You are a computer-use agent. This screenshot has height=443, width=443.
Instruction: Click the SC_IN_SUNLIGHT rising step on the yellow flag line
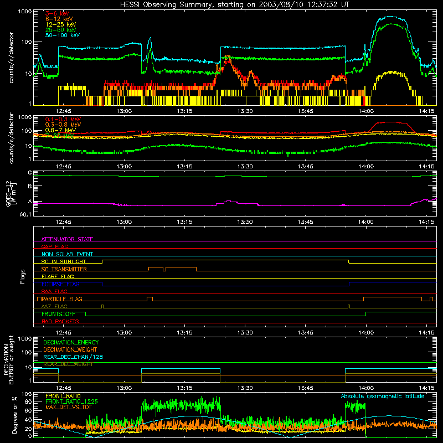102,261
